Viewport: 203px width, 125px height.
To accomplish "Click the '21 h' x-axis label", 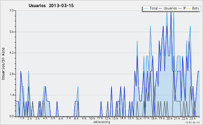I will (x=177, y=118).
